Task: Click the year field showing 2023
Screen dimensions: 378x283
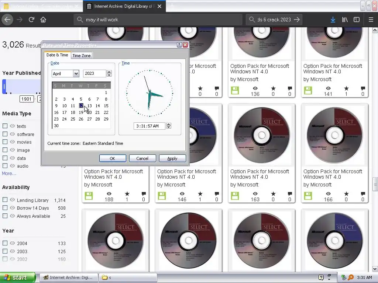Action: click(94, 73)
